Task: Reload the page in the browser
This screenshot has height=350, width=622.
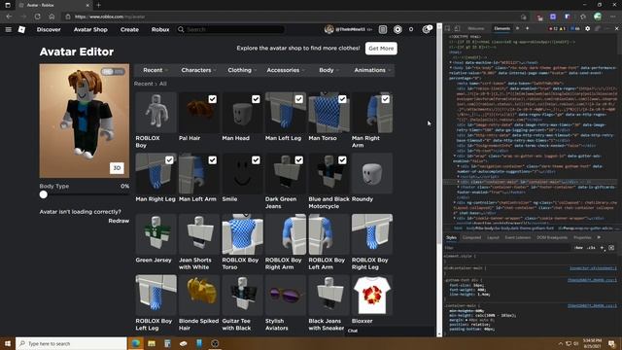Action: coord(37,17)
